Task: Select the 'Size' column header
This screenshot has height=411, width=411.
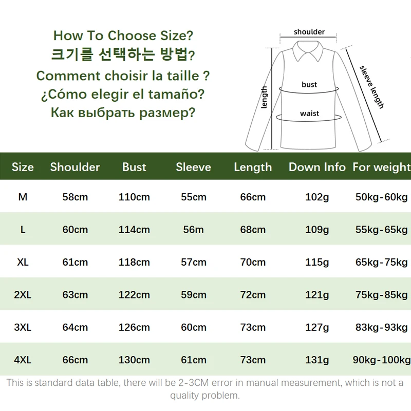Action: 23,167
